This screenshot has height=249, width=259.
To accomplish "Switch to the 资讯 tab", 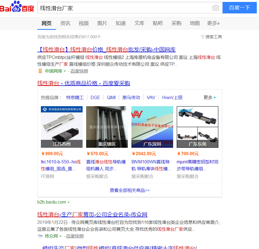I will 65,23.
